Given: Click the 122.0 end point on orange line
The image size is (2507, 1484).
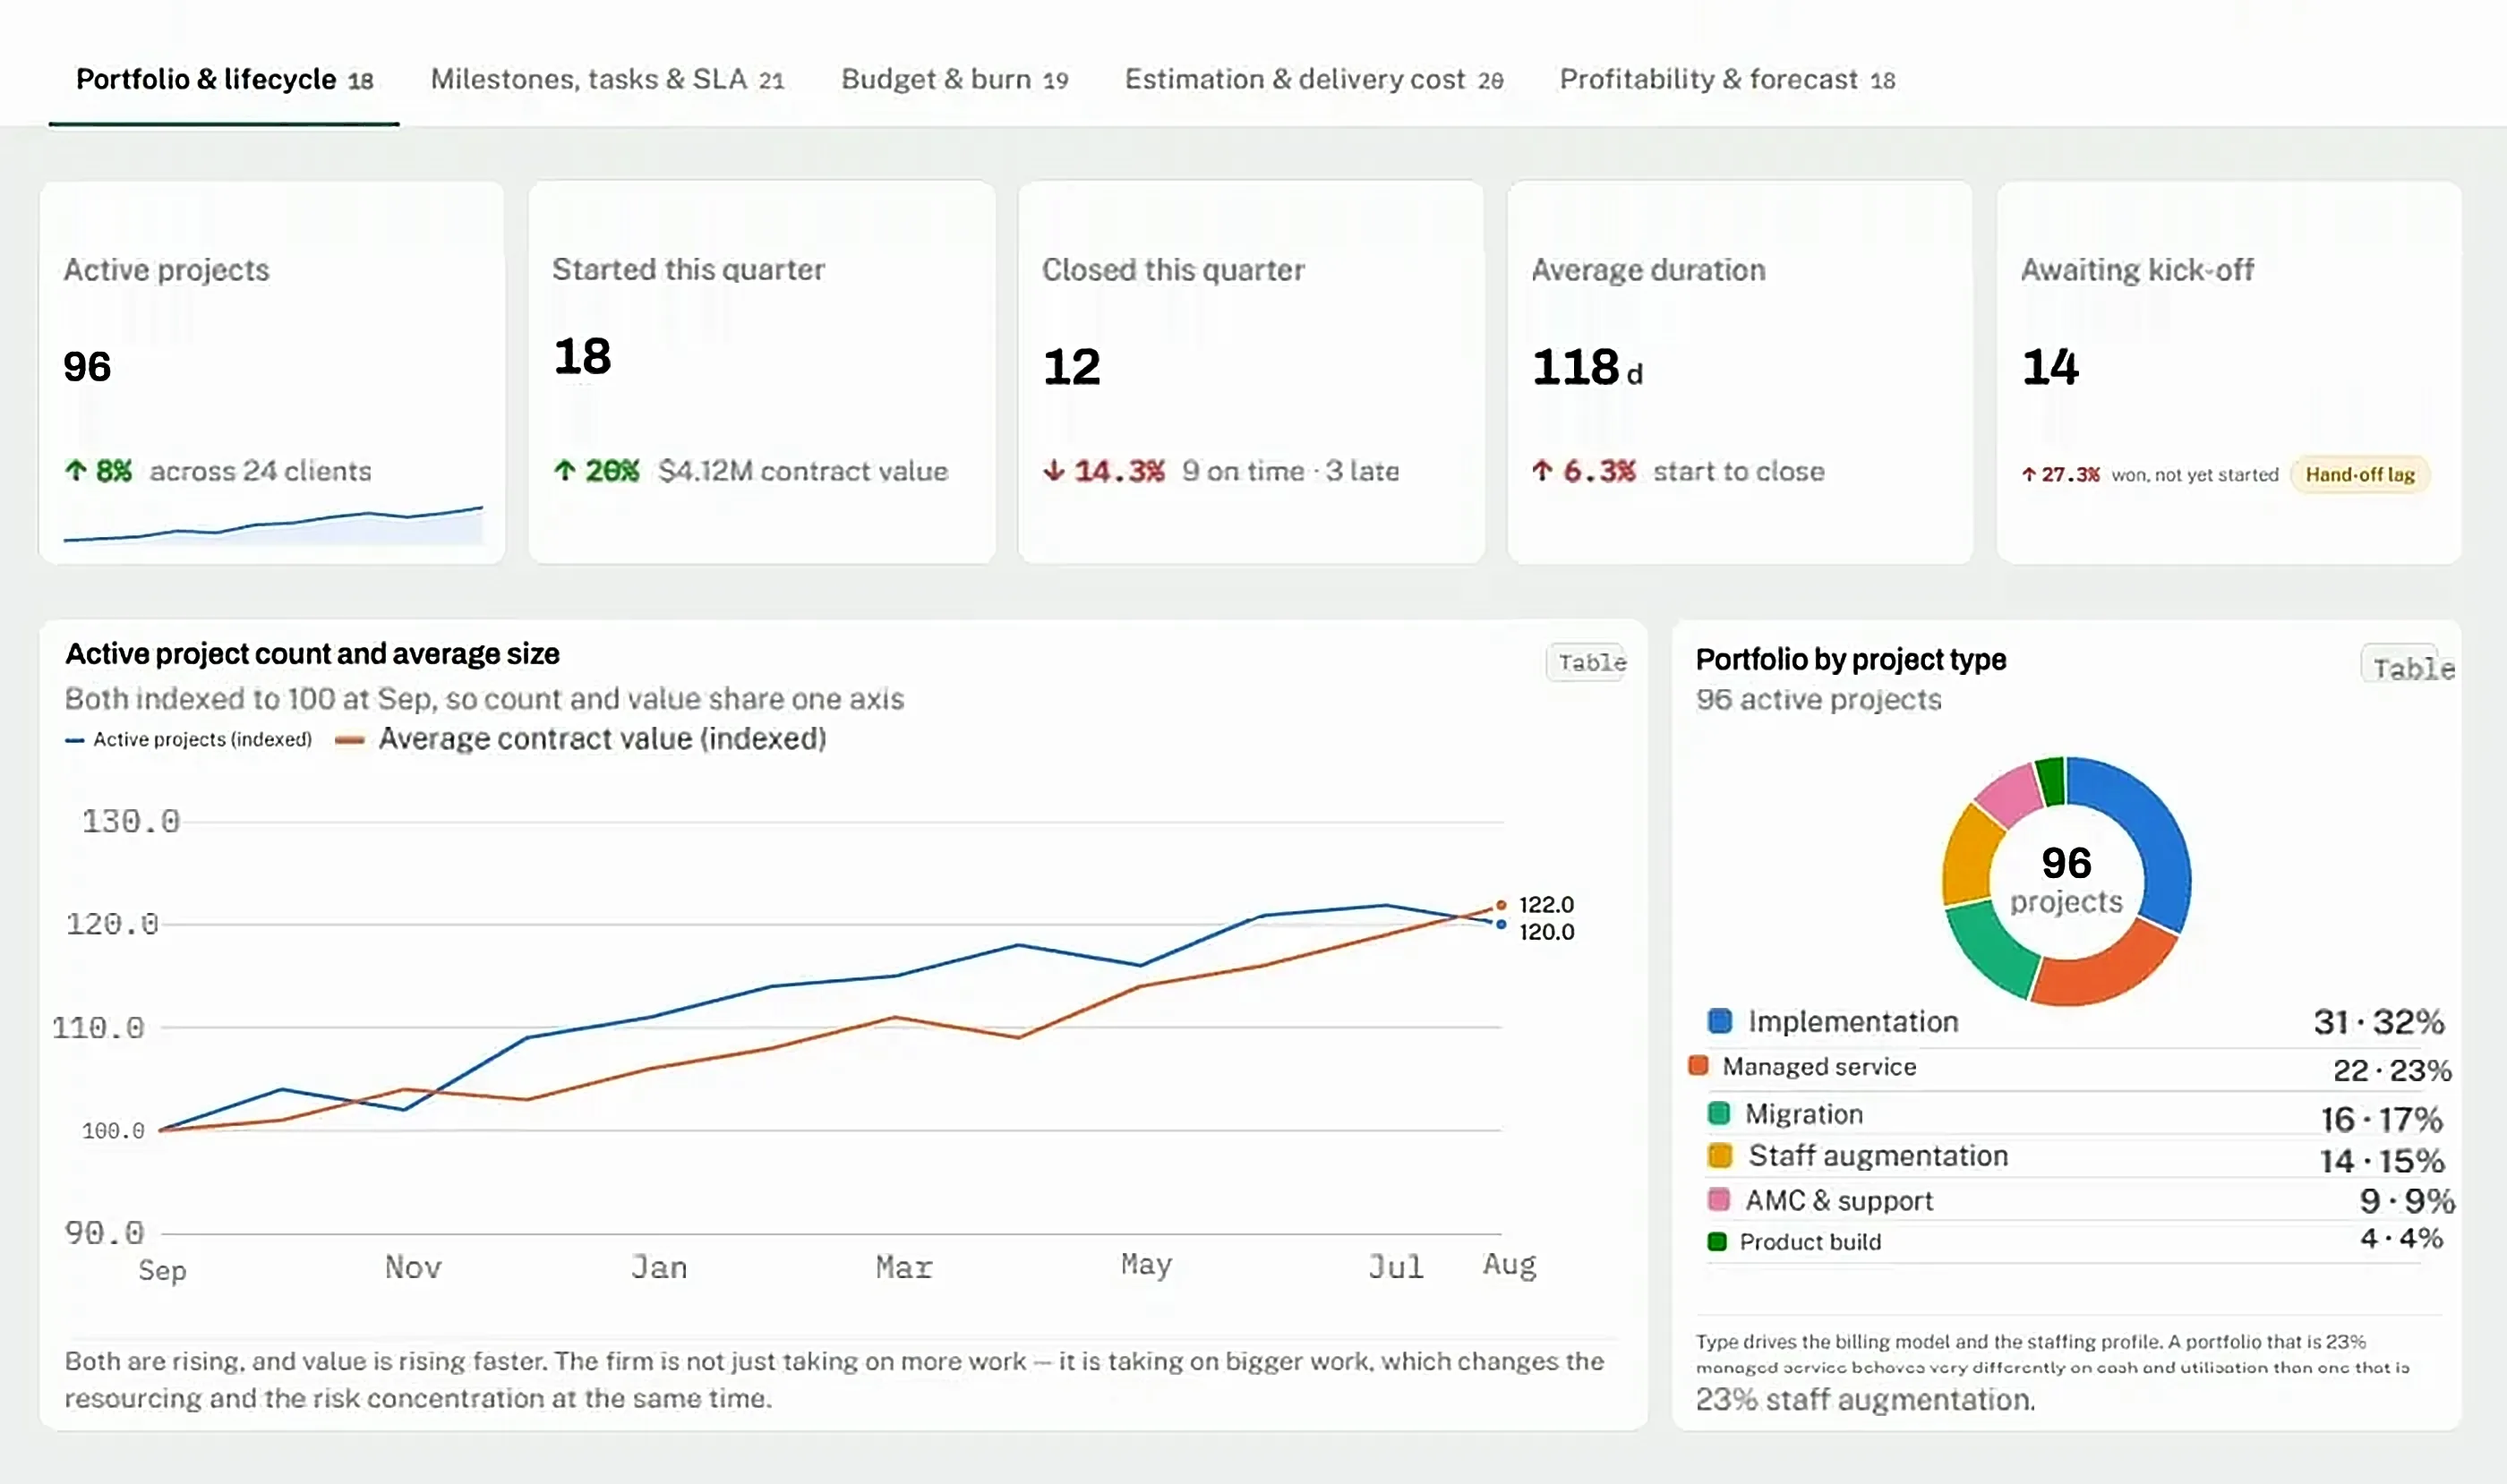Looking at the screenshot, I should coord(1501,905).
